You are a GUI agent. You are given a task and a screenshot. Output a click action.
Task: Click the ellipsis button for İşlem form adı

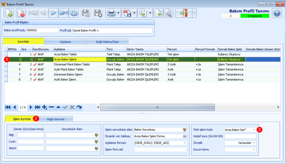[x=184, y=149]
